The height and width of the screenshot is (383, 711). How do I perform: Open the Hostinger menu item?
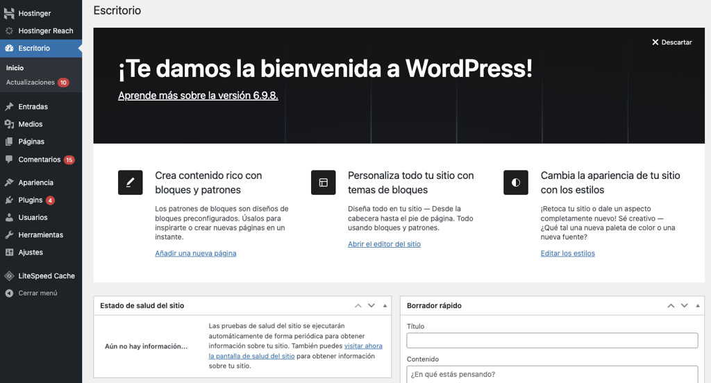coord(41,13)
